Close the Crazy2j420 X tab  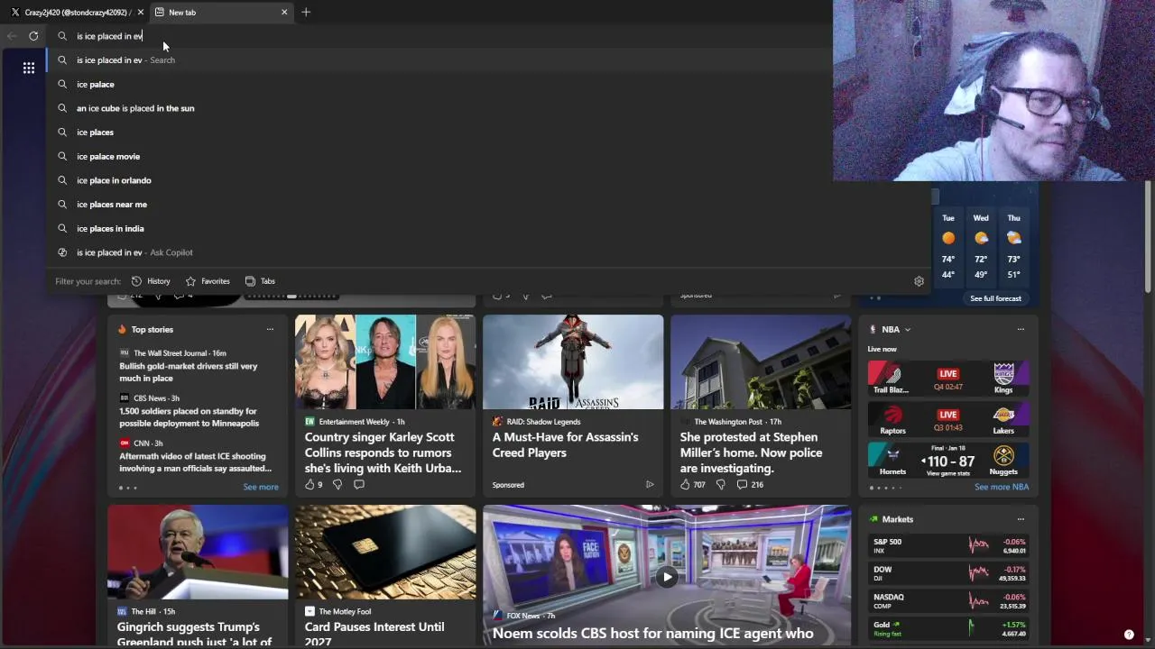pyautogui.click(x=140, y=12)
